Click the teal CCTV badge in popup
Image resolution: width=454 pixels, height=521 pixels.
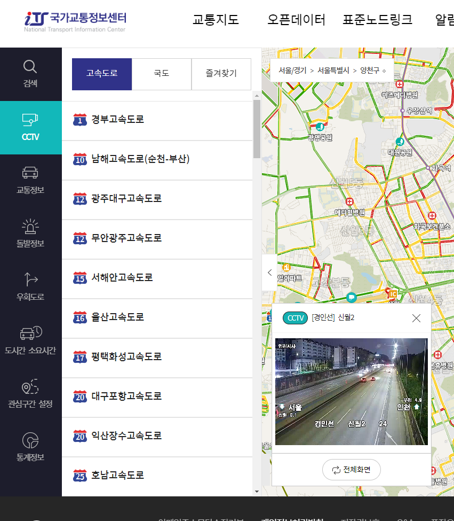pos(295,318)
